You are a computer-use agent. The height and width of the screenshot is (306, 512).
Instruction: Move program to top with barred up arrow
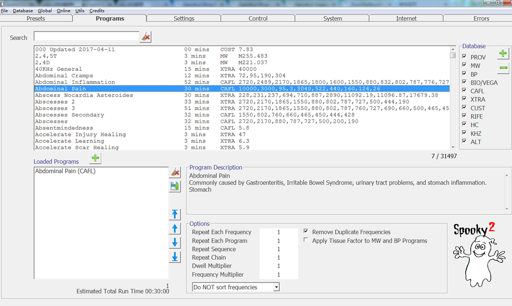point(175,214)
